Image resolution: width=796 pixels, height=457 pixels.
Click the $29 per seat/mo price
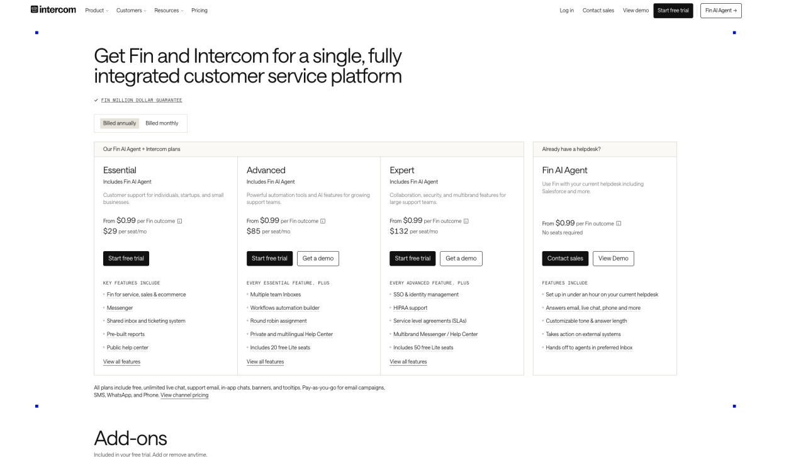(125, 231)
